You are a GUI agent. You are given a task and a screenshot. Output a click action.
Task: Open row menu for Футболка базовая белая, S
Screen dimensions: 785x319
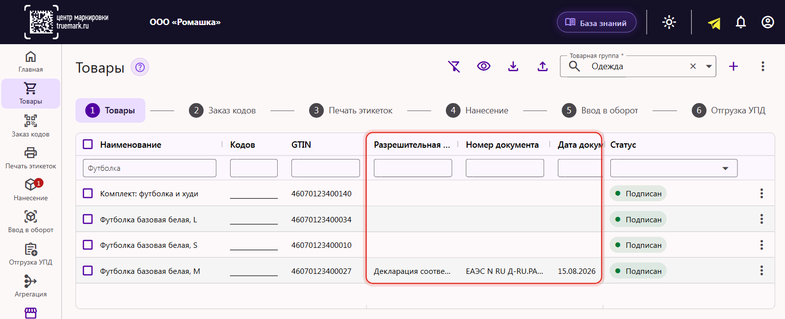point(761,244)
